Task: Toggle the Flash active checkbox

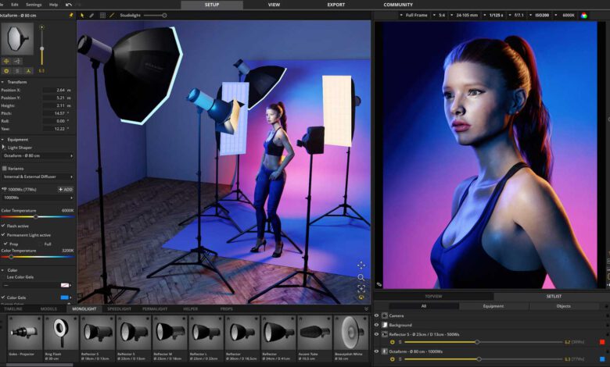Action: coord(3,226)
